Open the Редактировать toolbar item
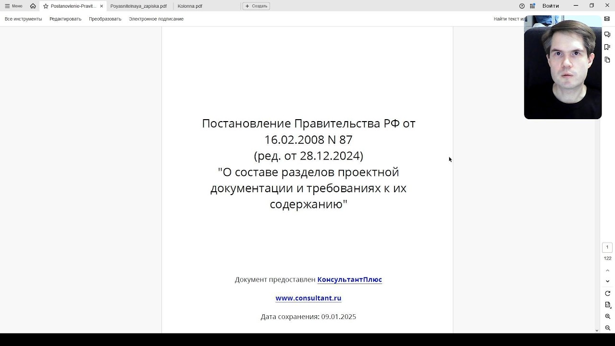Viewport: 615px width, 346px height. click(x=65, y=19)
